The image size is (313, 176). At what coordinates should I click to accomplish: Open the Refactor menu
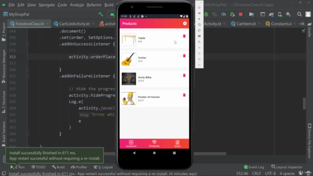click(94, 5)
